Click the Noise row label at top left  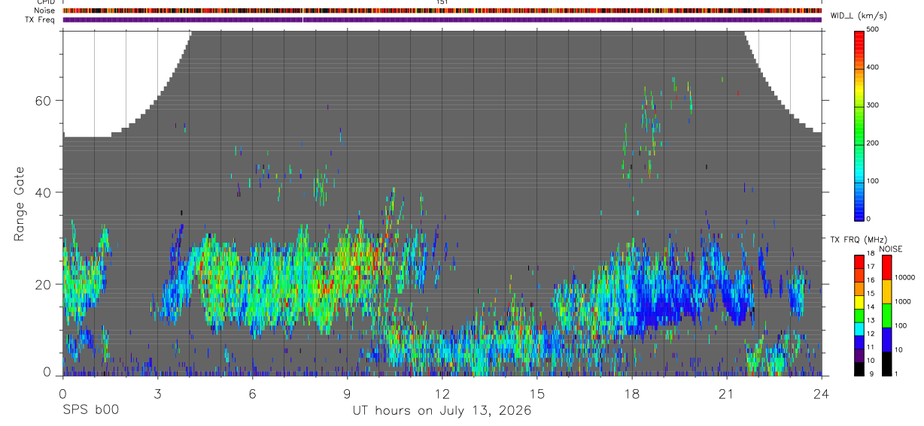(44, 11)
